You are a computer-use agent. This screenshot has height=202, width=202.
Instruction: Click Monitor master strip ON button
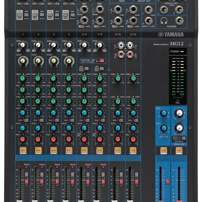point(179,150)
